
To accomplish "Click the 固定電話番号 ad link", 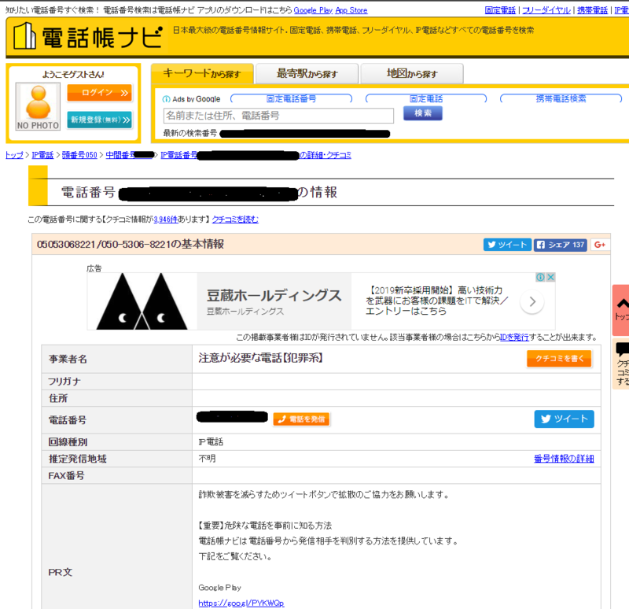I will click(291, 99).
